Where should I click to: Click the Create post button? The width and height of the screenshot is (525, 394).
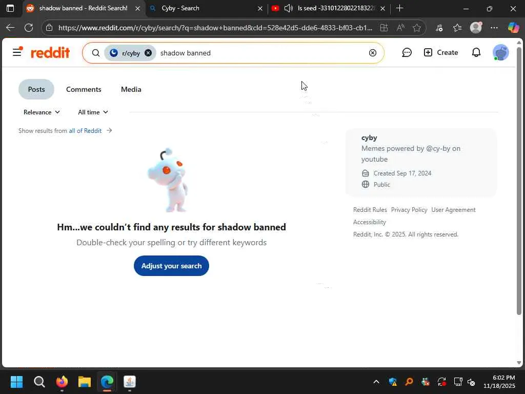440,53
